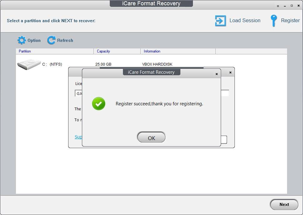
Task: Open the main window menu icon
Action: [x=278, y=6]
